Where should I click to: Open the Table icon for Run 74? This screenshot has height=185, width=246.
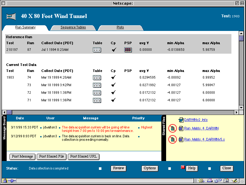point(97,77)
